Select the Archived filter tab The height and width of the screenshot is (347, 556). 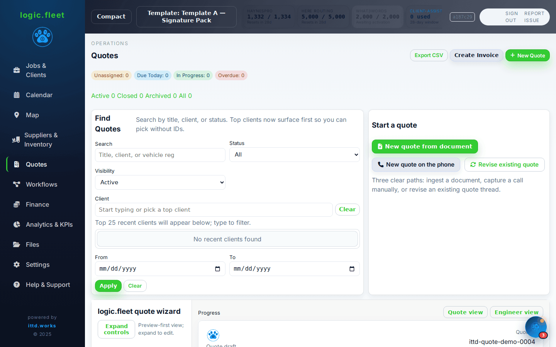[159, 96]
